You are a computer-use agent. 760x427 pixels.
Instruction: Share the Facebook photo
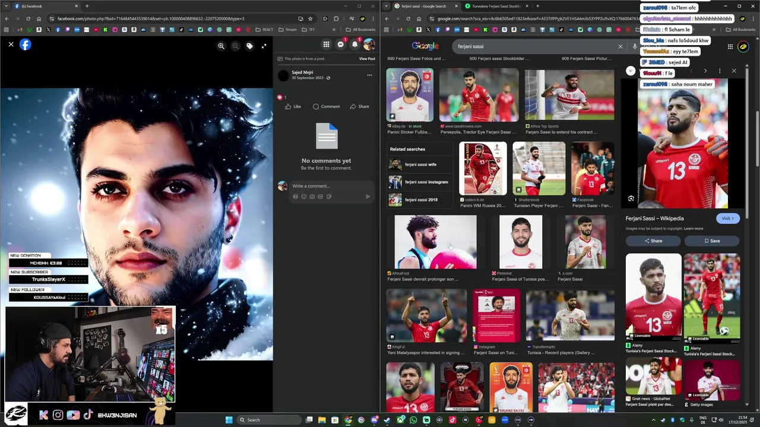(359, 107)
